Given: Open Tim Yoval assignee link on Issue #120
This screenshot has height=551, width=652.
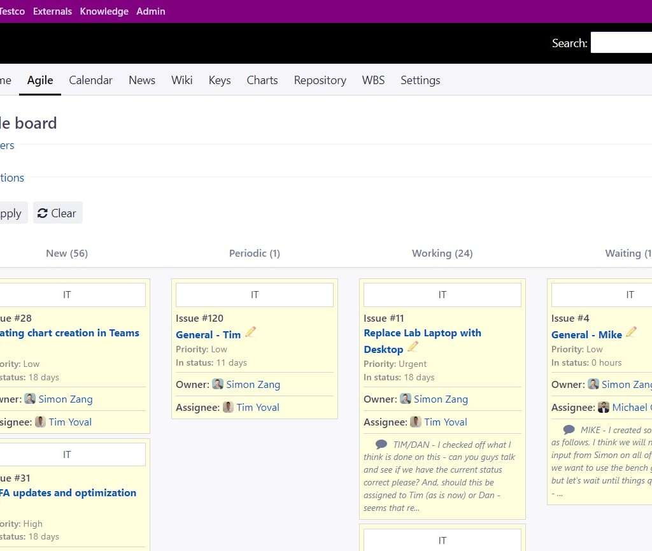Looking at the screenshot, I should pyautogui.click(x=258, y=407).
